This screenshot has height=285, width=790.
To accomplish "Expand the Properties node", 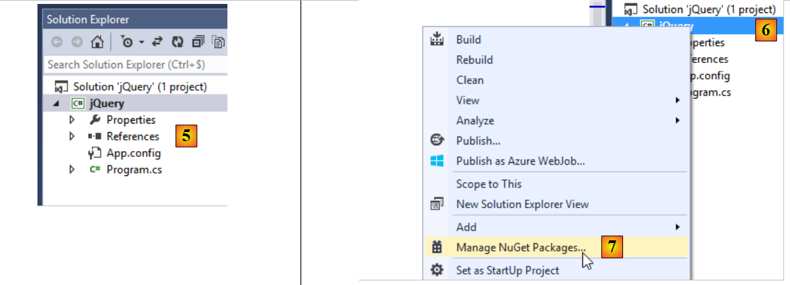I will pyautogui.click(x=72, y=120).
